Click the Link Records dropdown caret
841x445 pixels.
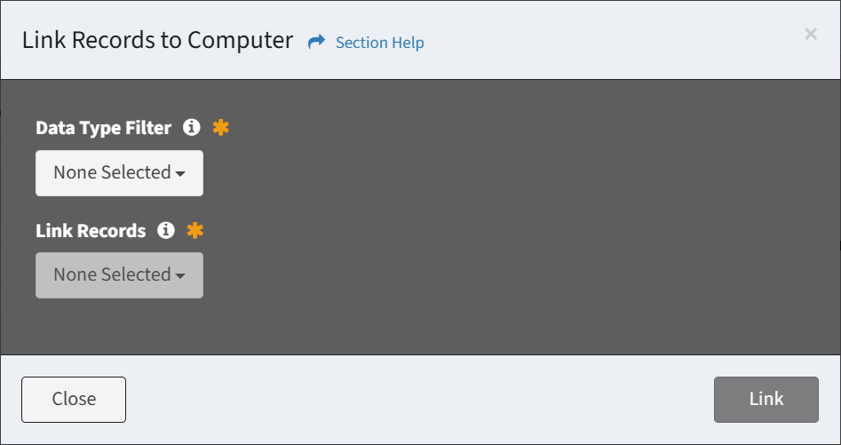click(x=180, y=276)
